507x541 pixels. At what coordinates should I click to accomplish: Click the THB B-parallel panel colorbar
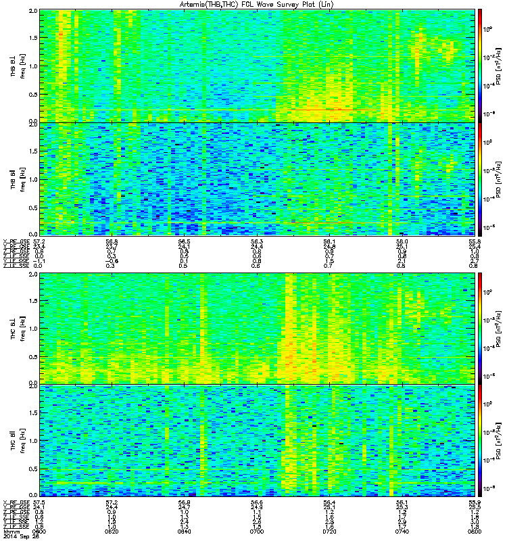coord(480,179)
